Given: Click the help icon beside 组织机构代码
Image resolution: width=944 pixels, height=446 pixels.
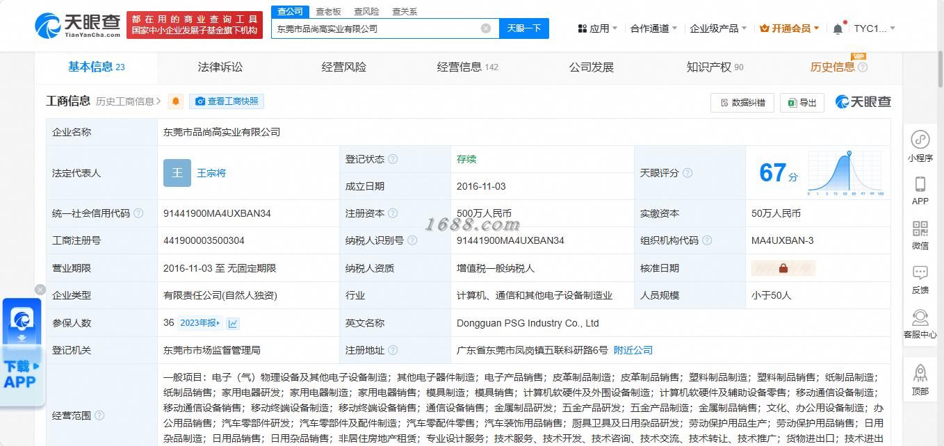Looking at the screenshot, I should tap(707, 240).
